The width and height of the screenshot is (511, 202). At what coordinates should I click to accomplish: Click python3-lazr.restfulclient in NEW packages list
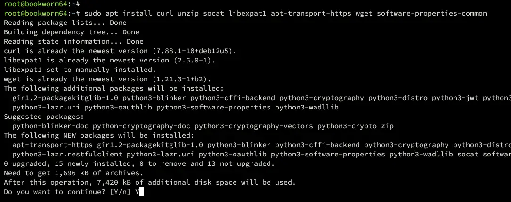(67, 154)
